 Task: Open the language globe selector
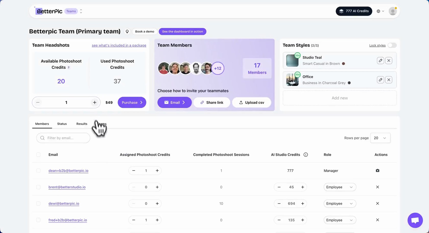pos(380,11)
